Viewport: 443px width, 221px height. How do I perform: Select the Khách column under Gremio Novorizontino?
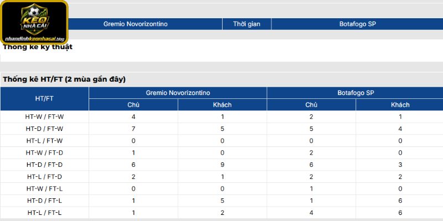[x=223, y=105]
